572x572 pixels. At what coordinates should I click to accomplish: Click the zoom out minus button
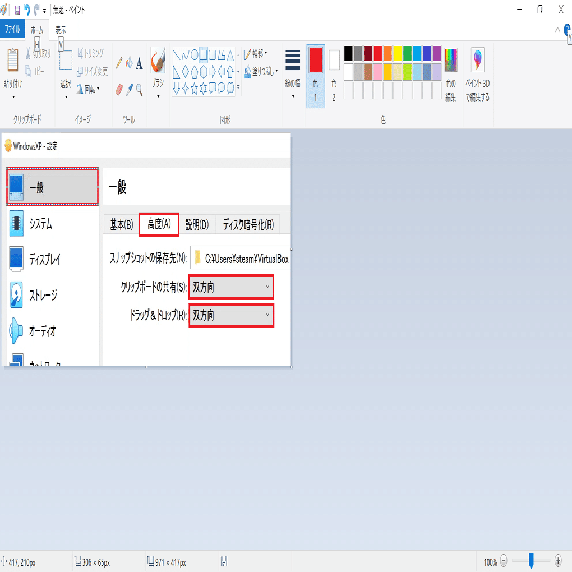(x=504, y=560)
